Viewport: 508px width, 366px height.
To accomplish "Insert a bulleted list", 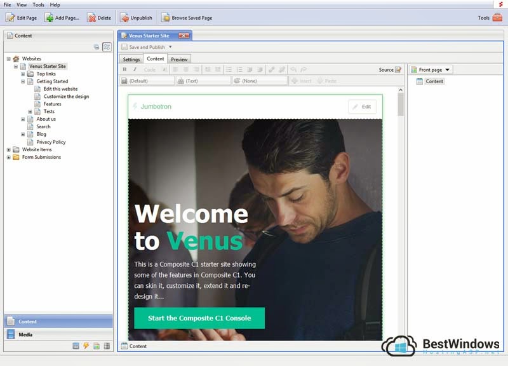I will coord(229,69).
